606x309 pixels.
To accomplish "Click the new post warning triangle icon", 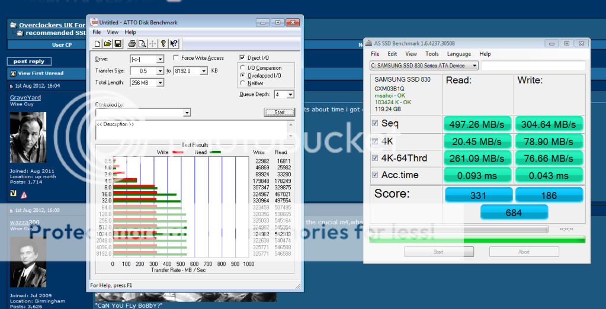I will pyautogui.click(x=24, y=195).
